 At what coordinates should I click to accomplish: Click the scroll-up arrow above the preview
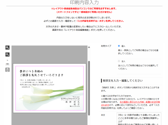(89, 47)
